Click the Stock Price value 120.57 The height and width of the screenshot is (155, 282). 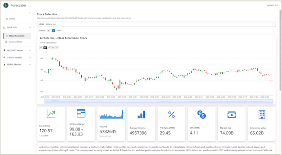click(46, 131)
